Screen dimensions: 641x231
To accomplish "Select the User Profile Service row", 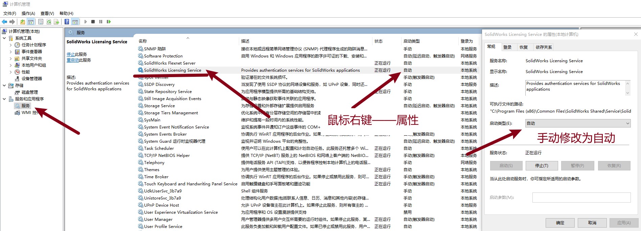I will (x=308, y=226).
